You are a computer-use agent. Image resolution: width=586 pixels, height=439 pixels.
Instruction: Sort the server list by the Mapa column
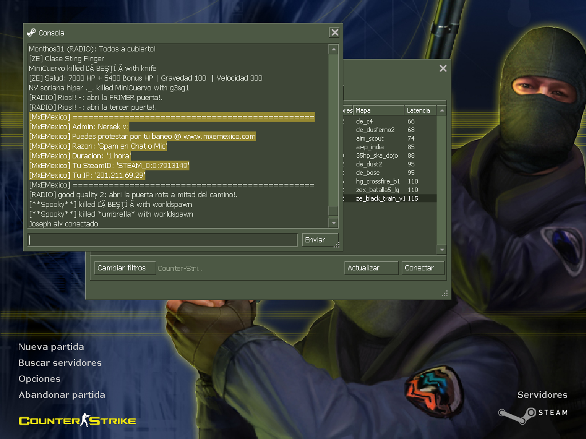[x=378, y=110]
